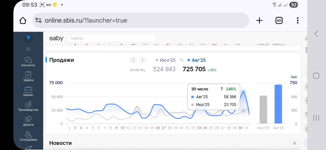Go to previous sales period arrow
The height and width of the screenshot is (150, 326).
coord(133,60)
